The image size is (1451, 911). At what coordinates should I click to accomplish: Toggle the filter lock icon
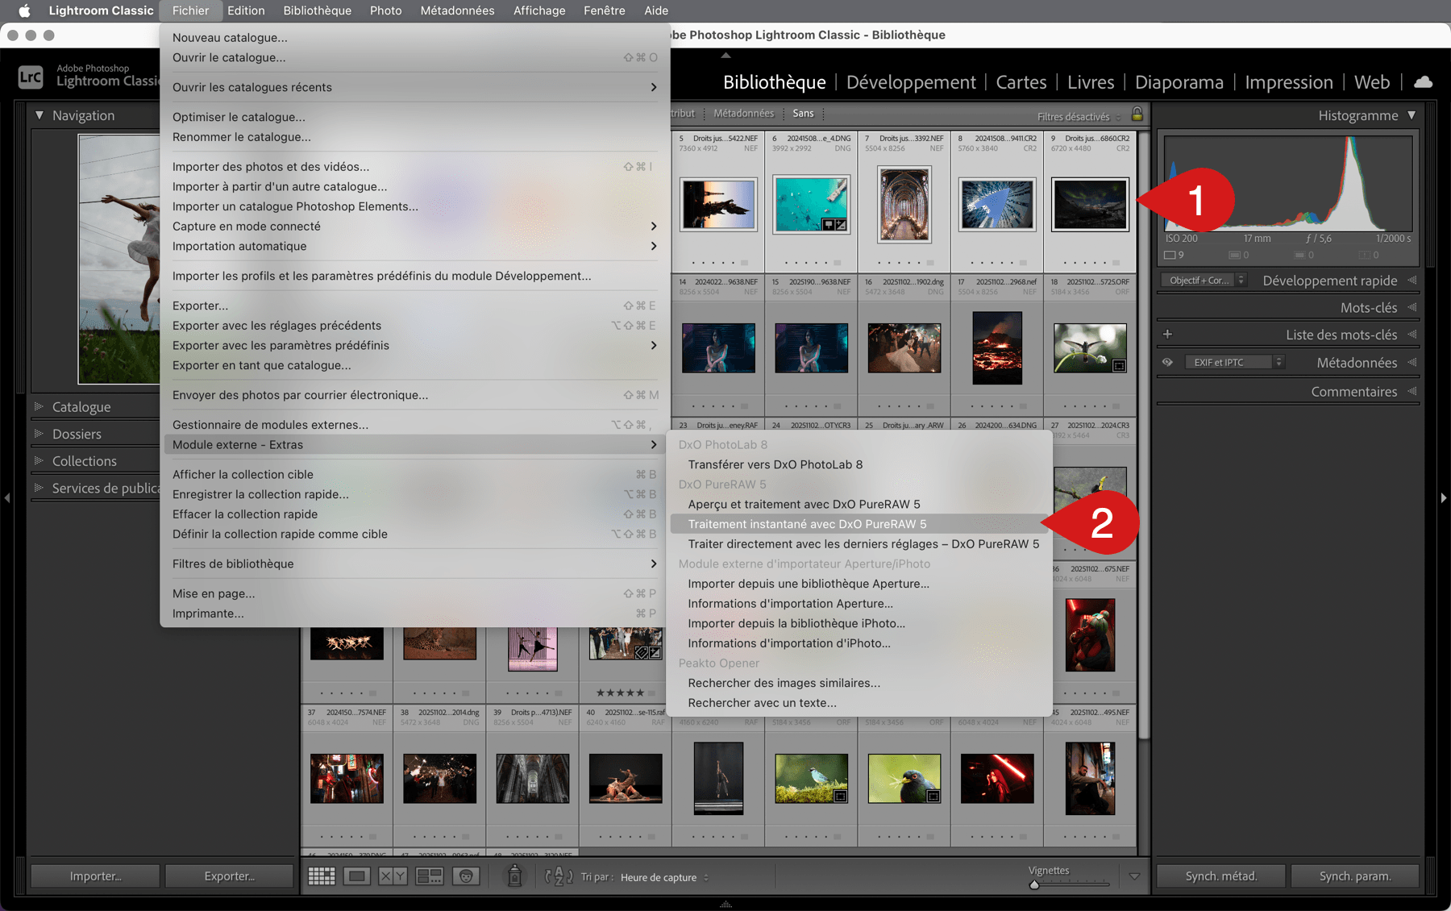[1137, 114]
